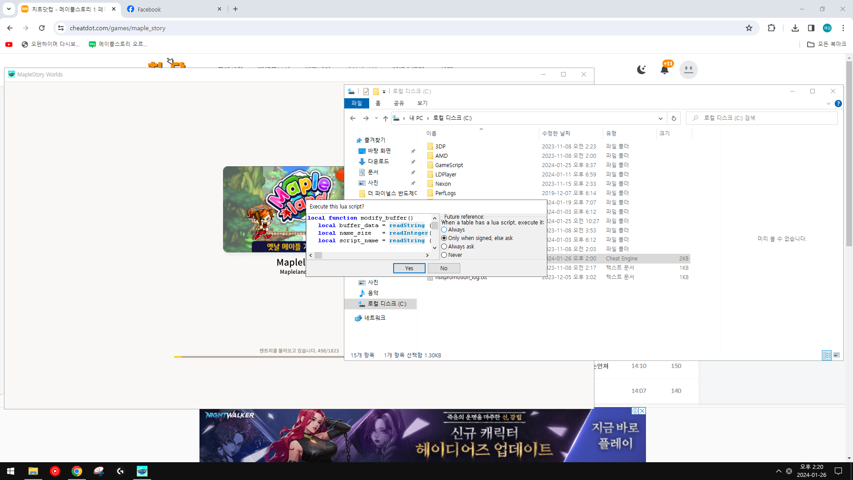Screen dimensions: 853x480
Task: Expand the address bar history dropdown
Action: 660,118
